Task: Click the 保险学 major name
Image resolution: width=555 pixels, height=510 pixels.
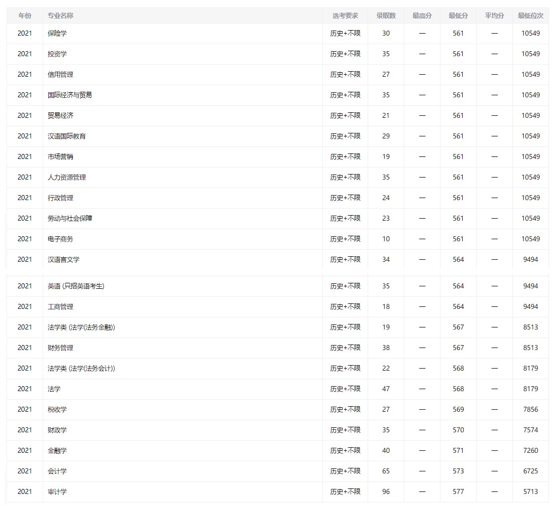Action: [x=57, y=34]
